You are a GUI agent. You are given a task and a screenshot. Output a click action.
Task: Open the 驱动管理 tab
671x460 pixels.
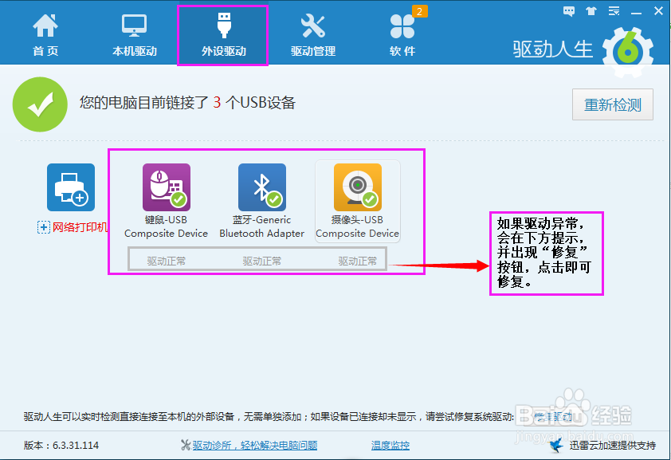(x=313, y=34)
